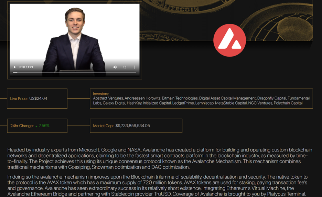Viewport: 322px width, 197px height.
Task: Mute the video sound
Action: pos(115,67)
